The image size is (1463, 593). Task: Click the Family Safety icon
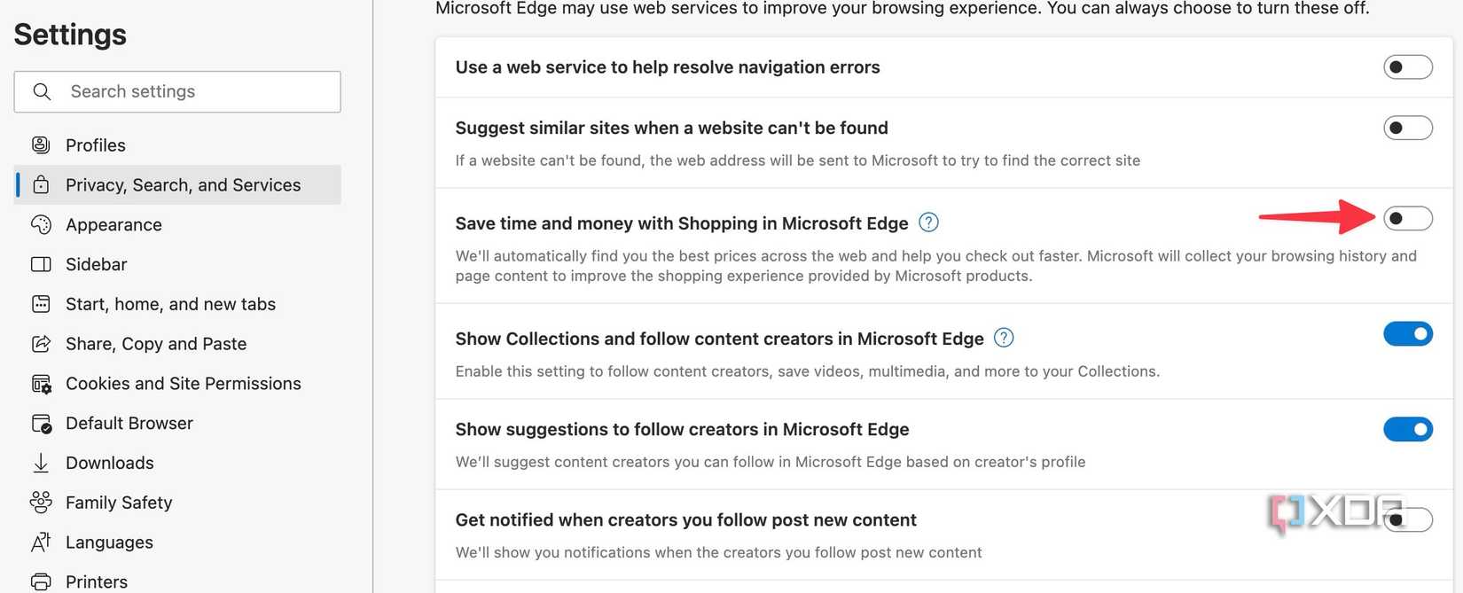coord(41,503)
